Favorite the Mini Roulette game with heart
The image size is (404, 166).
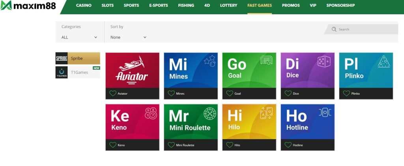(171, 145)
